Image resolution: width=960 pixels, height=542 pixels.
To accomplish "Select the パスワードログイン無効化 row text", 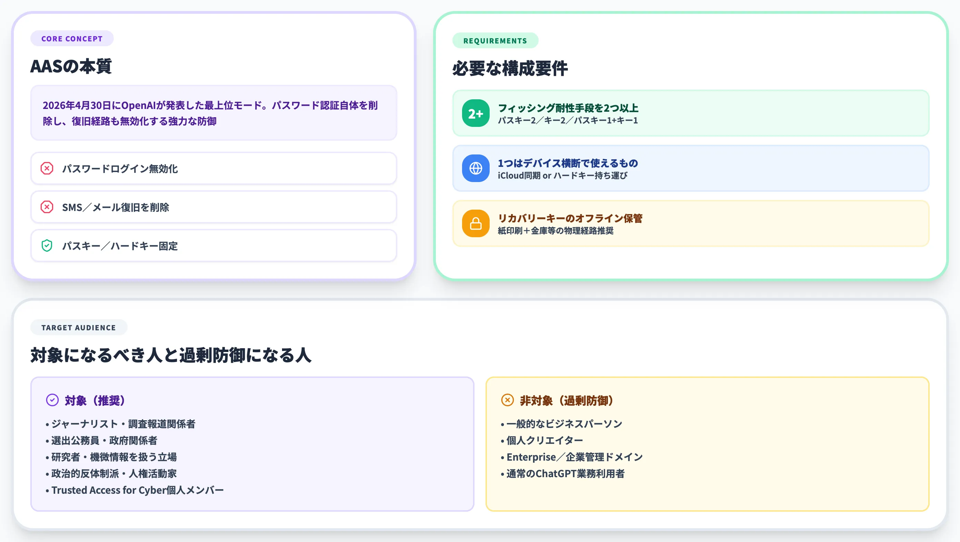I will (x=120, y=169).
